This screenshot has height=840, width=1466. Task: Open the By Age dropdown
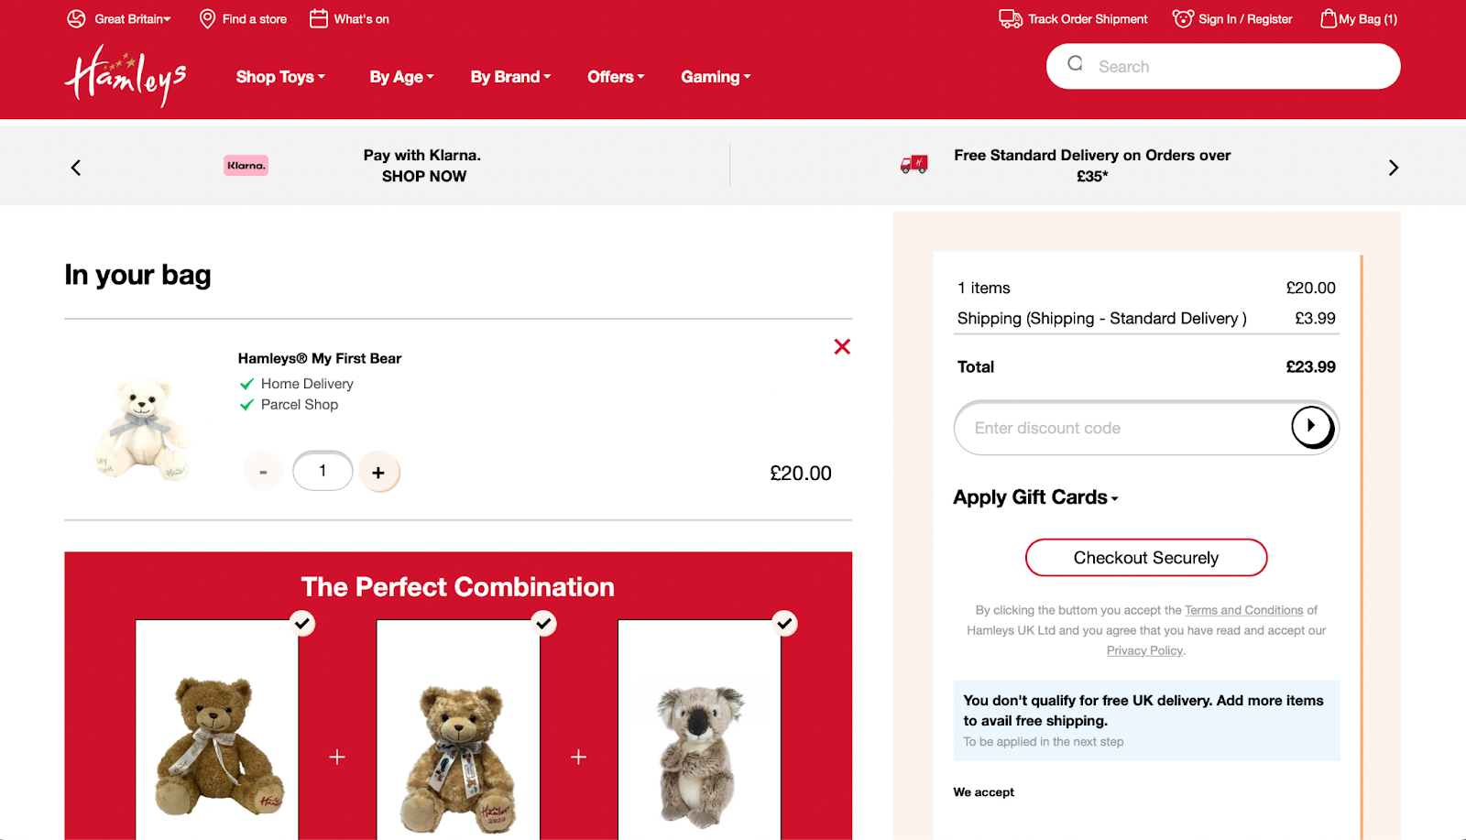[400, 77]
